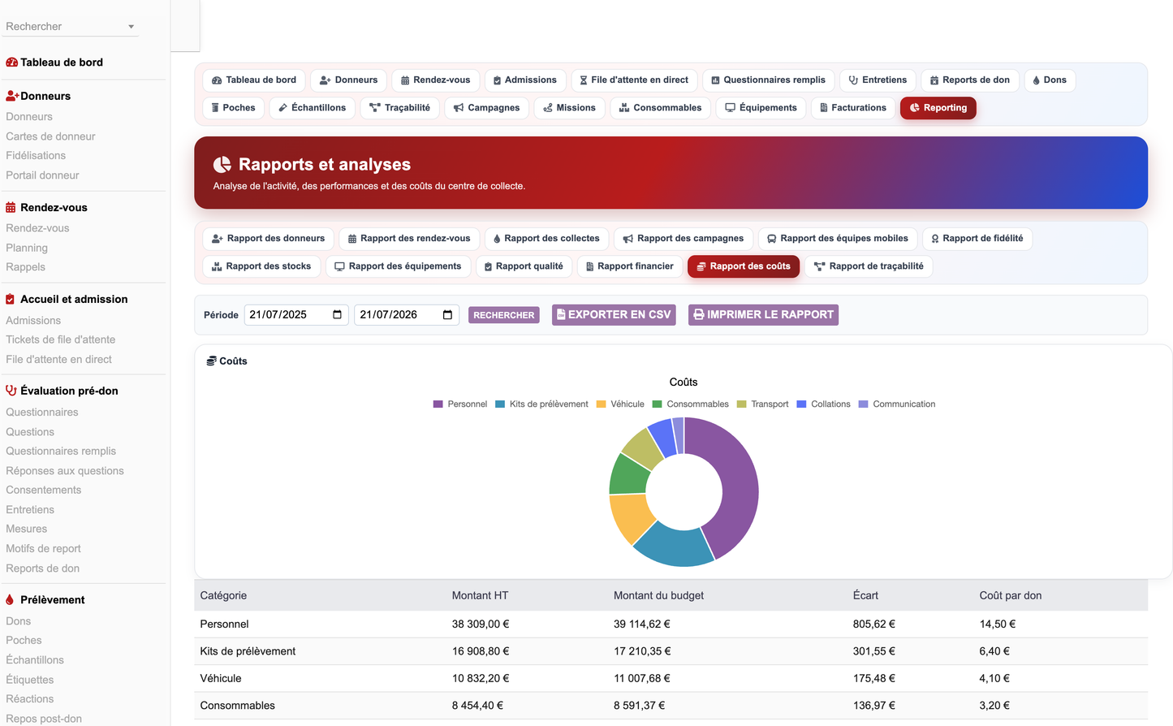
Task: Switch to the Rendez-vous top tab
Action: pos(436,80)
